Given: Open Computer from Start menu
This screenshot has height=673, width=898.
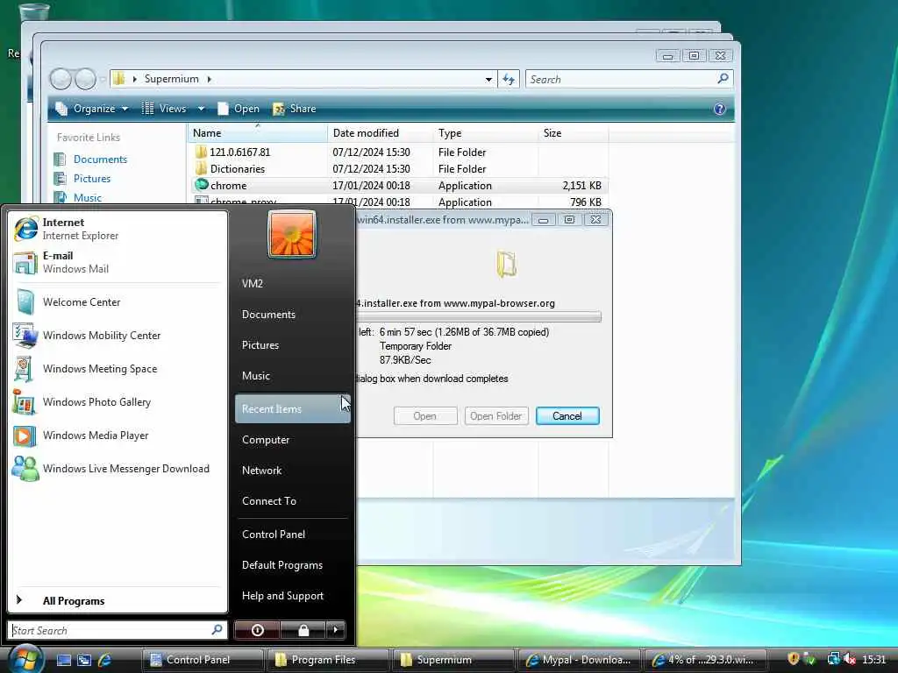Looking at the screenshot, I should tap(292, 440).
